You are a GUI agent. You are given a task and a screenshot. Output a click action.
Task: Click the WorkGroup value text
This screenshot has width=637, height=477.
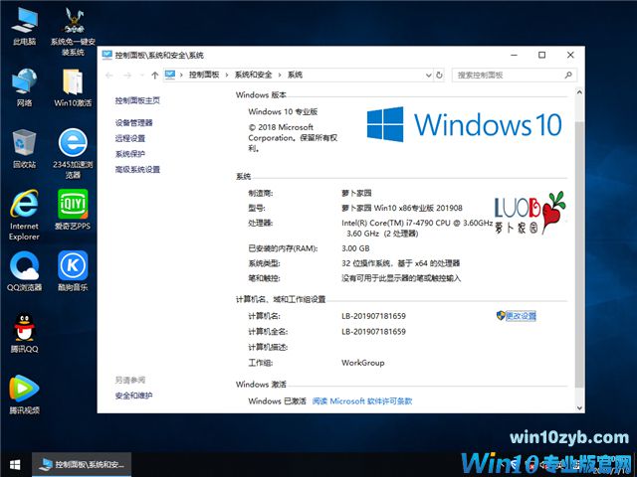(x=362, y=363)
